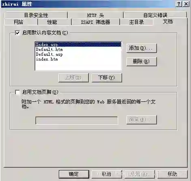Image resolution: width=191 pixels, height=181 pixels.
Task: Switch to the 自定义错误 tab
Action: (x=155, y=15)
